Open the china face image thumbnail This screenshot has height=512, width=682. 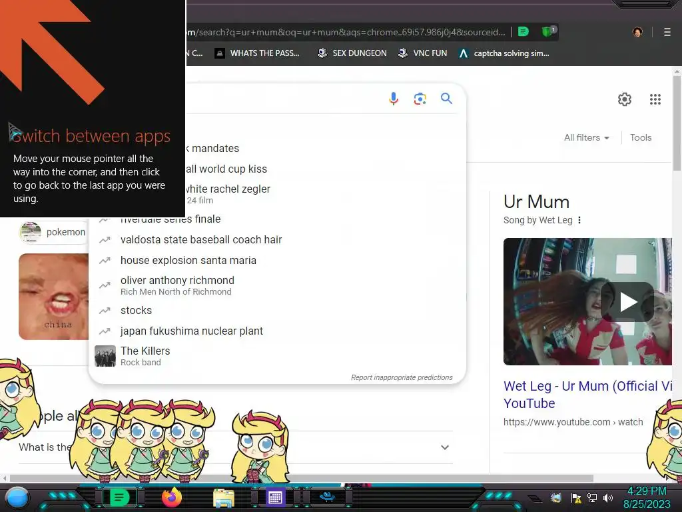[x=53, y=297]
